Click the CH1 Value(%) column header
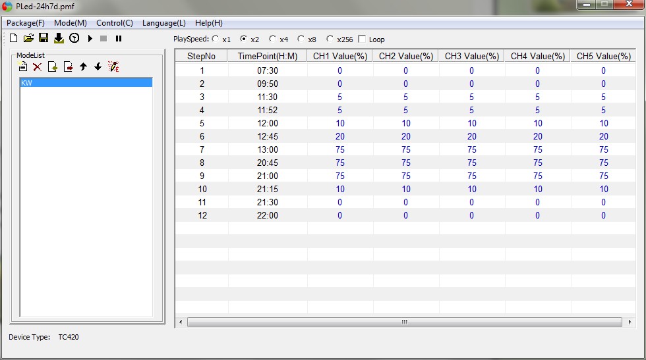Screen dimensions: 646x360 point(340,56)
